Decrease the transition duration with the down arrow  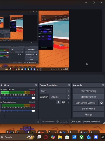point(68,98)
